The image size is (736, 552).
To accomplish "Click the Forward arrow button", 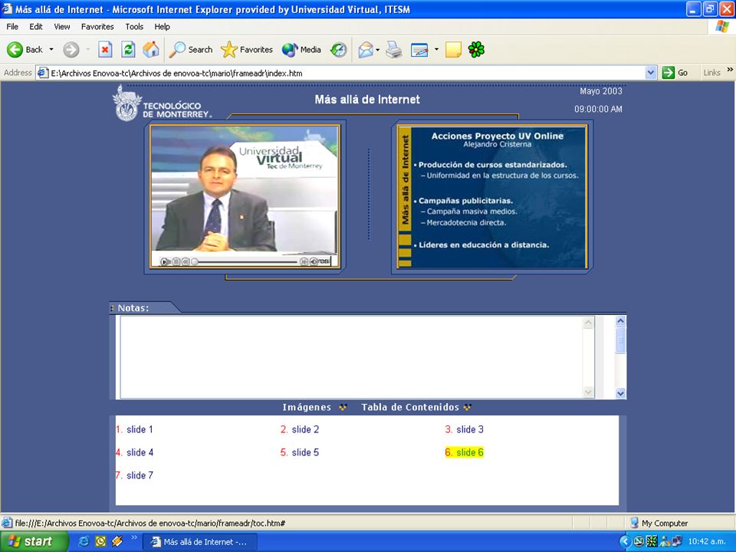I will point(71,49).
